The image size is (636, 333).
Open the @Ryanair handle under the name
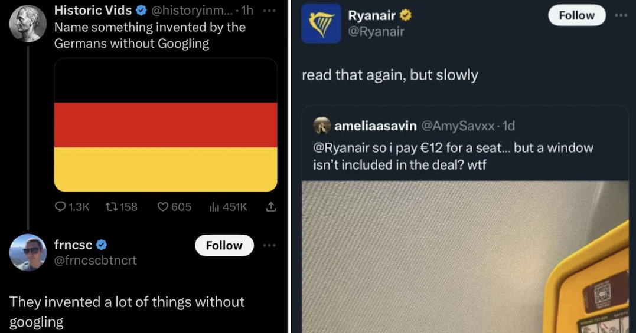tap(376, 32)
